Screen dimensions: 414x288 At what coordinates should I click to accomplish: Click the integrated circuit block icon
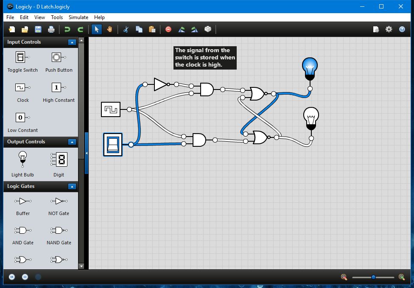click(x=208, y=29)
